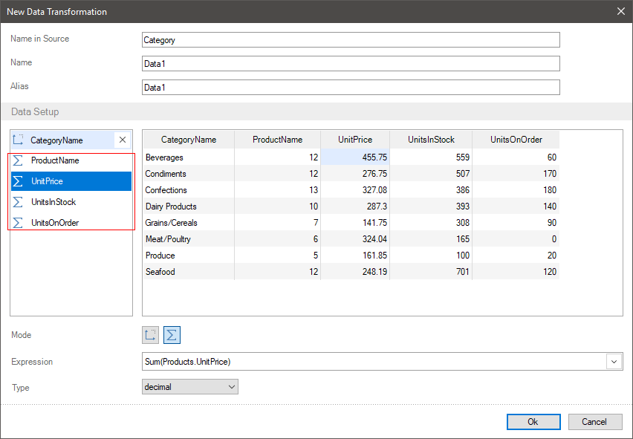Click the CategoryName column header
The image size is (633, 439).
189,140
